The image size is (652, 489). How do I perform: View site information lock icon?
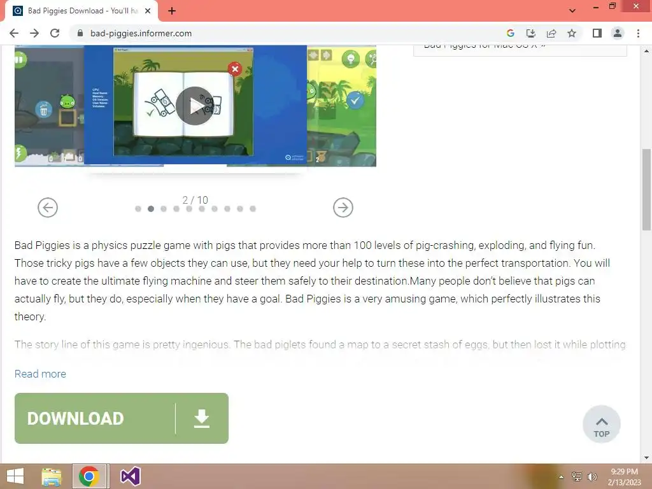pyautogui.click(x=80, y=33)
